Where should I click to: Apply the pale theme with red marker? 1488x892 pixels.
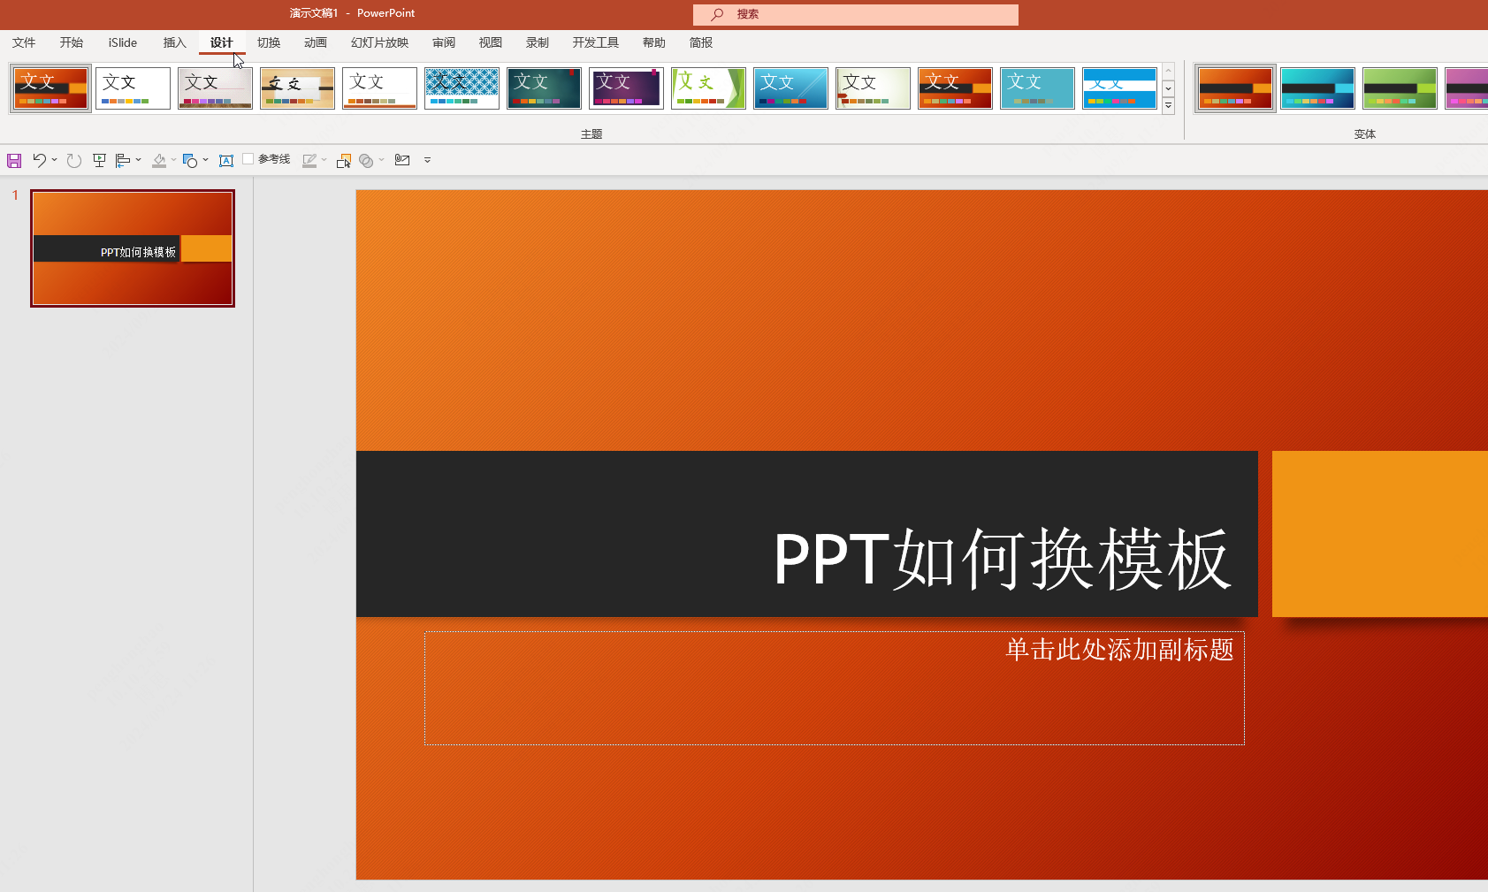click(x=873, y=88)
